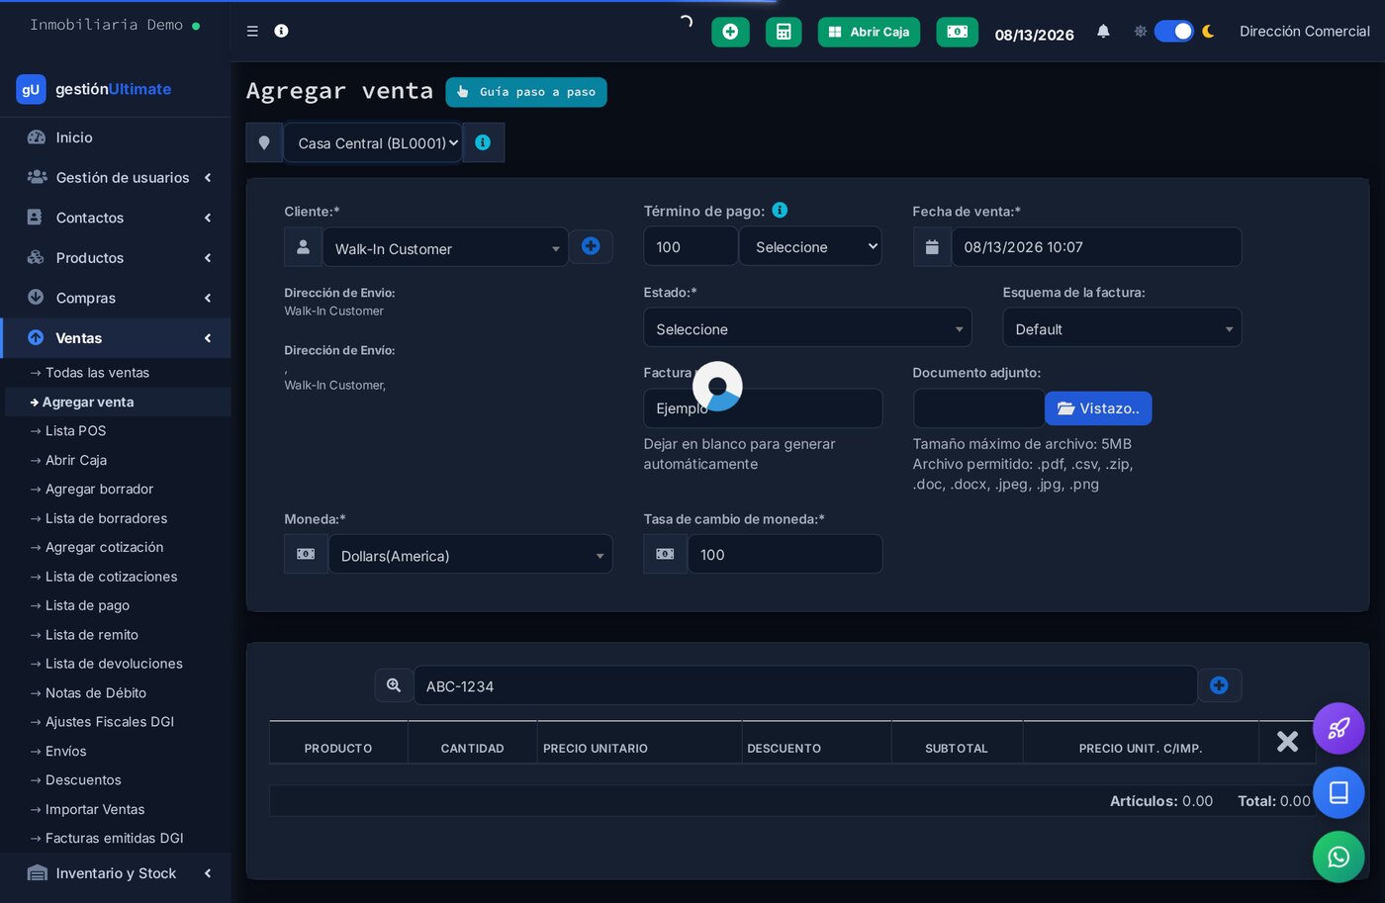Screen dimensions: 1385x903
Task: Open Agregar cotización in sidebar
Action: pos(104,547)
